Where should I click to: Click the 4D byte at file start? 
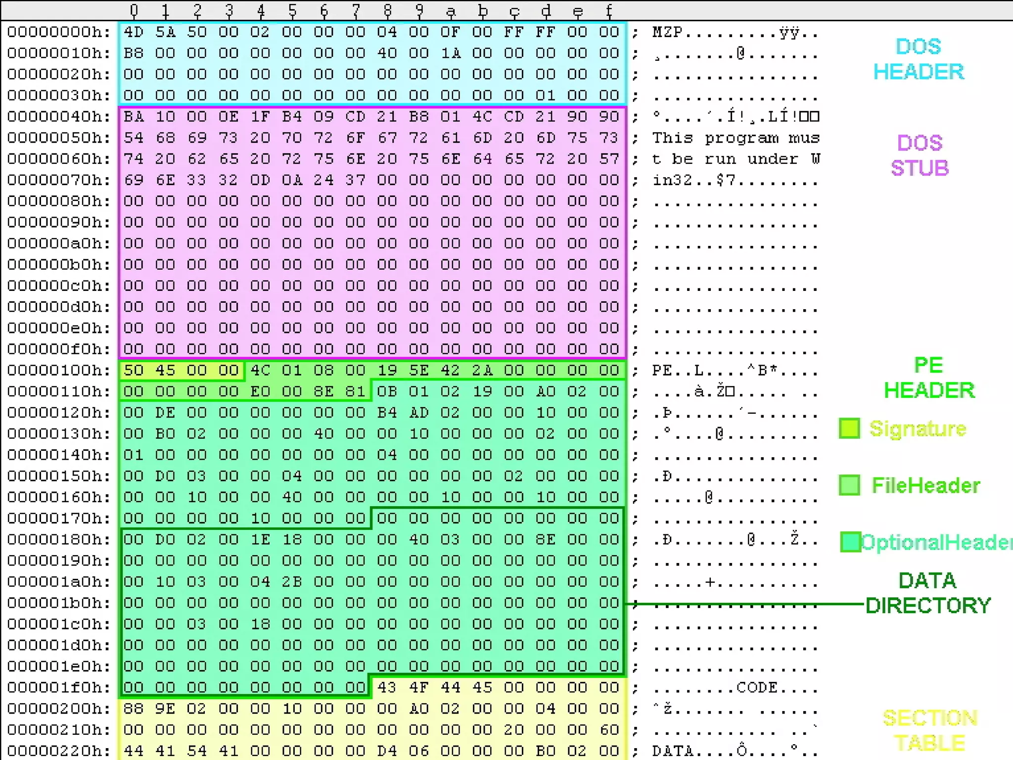tap(134, 32)
